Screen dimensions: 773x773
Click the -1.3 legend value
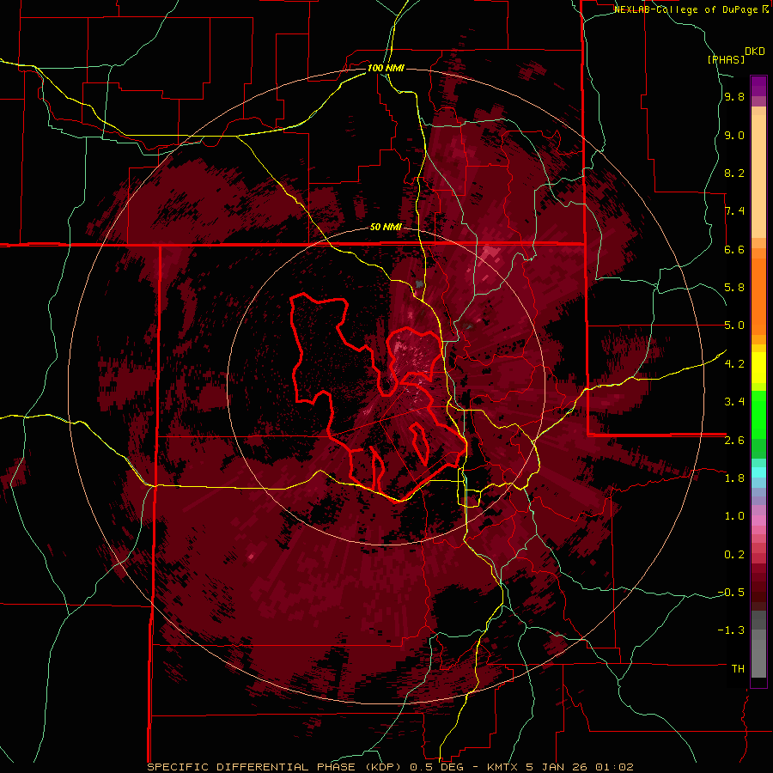point(732,630)
